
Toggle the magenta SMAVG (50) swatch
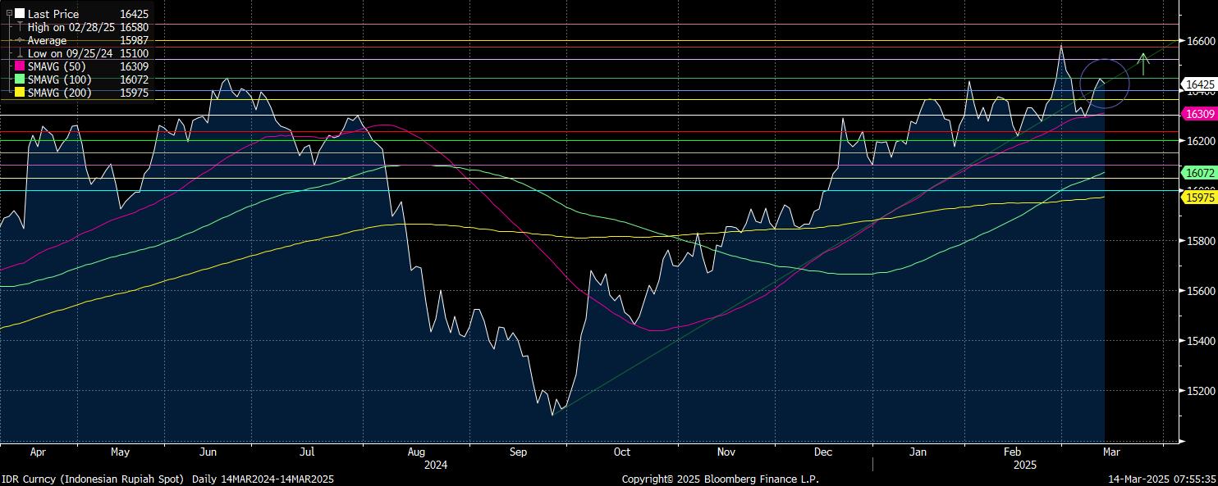[21, 66]
